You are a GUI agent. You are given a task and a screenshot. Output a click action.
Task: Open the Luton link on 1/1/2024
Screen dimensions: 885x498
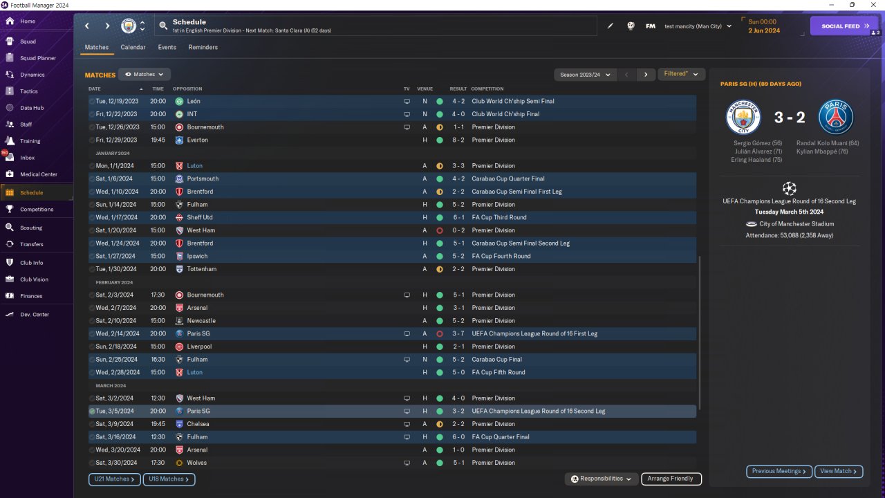coord(195,166)
